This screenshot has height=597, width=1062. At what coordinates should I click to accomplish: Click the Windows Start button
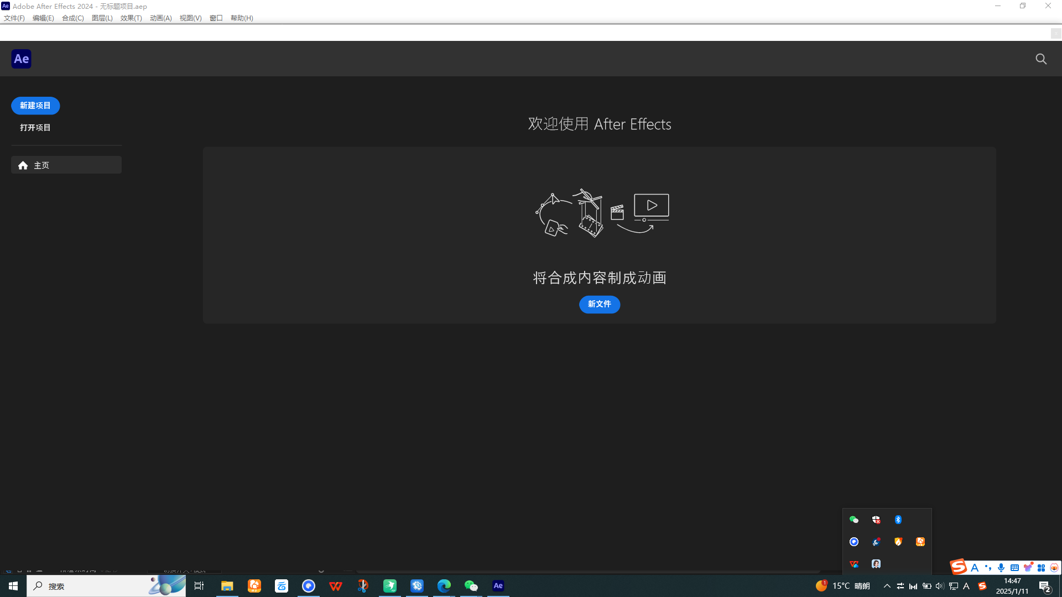[x=13, y=586]
